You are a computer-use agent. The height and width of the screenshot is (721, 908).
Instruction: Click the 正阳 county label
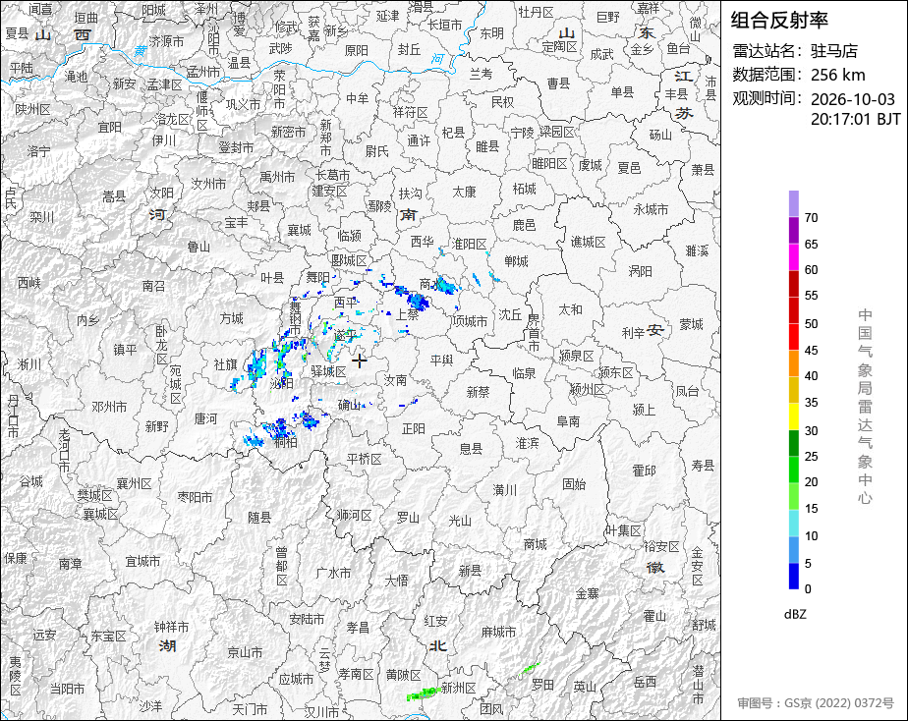point(414,428)
